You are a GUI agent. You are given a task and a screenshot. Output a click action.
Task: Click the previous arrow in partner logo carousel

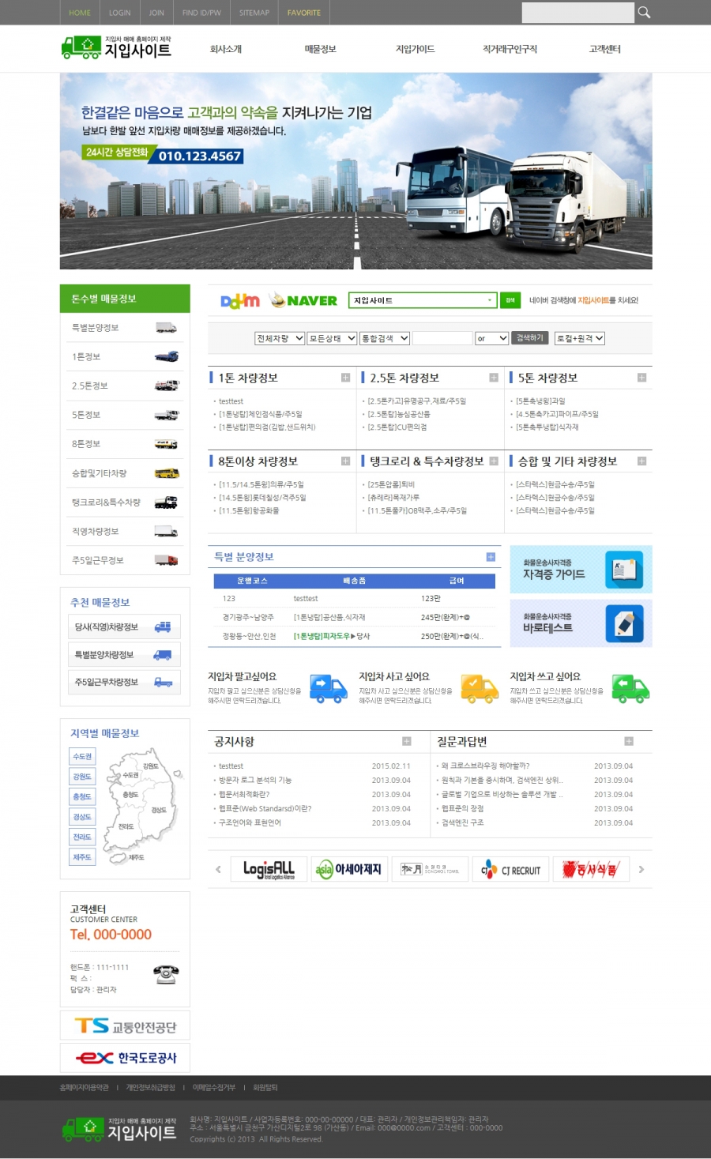218,869
